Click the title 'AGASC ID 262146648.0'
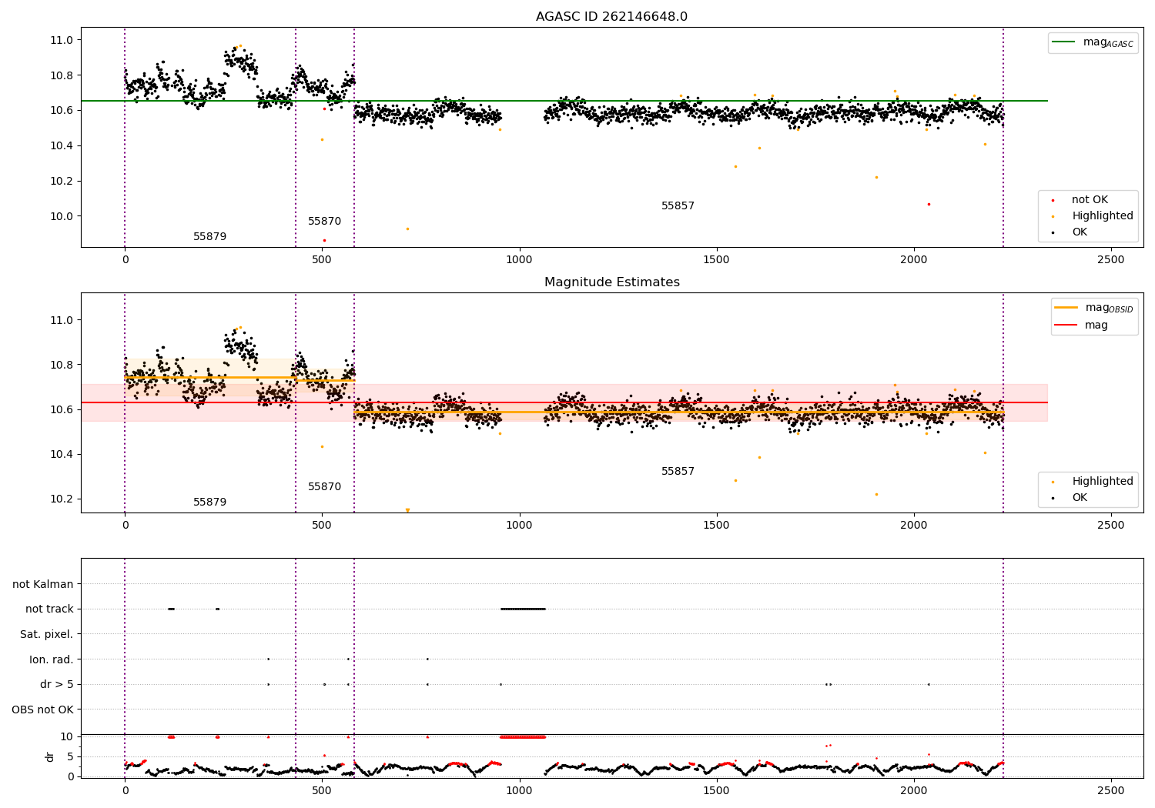This screenshot has width=1155, height=808. coord(611,17)
